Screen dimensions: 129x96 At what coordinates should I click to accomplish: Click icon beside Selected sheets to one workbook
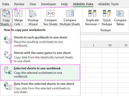[x=8, y=71]
